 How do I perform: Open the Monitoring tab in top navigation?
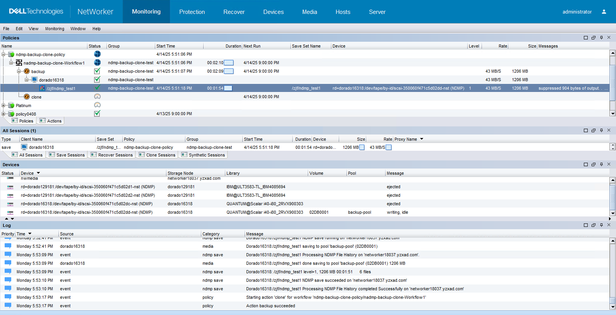coord(146,12)
